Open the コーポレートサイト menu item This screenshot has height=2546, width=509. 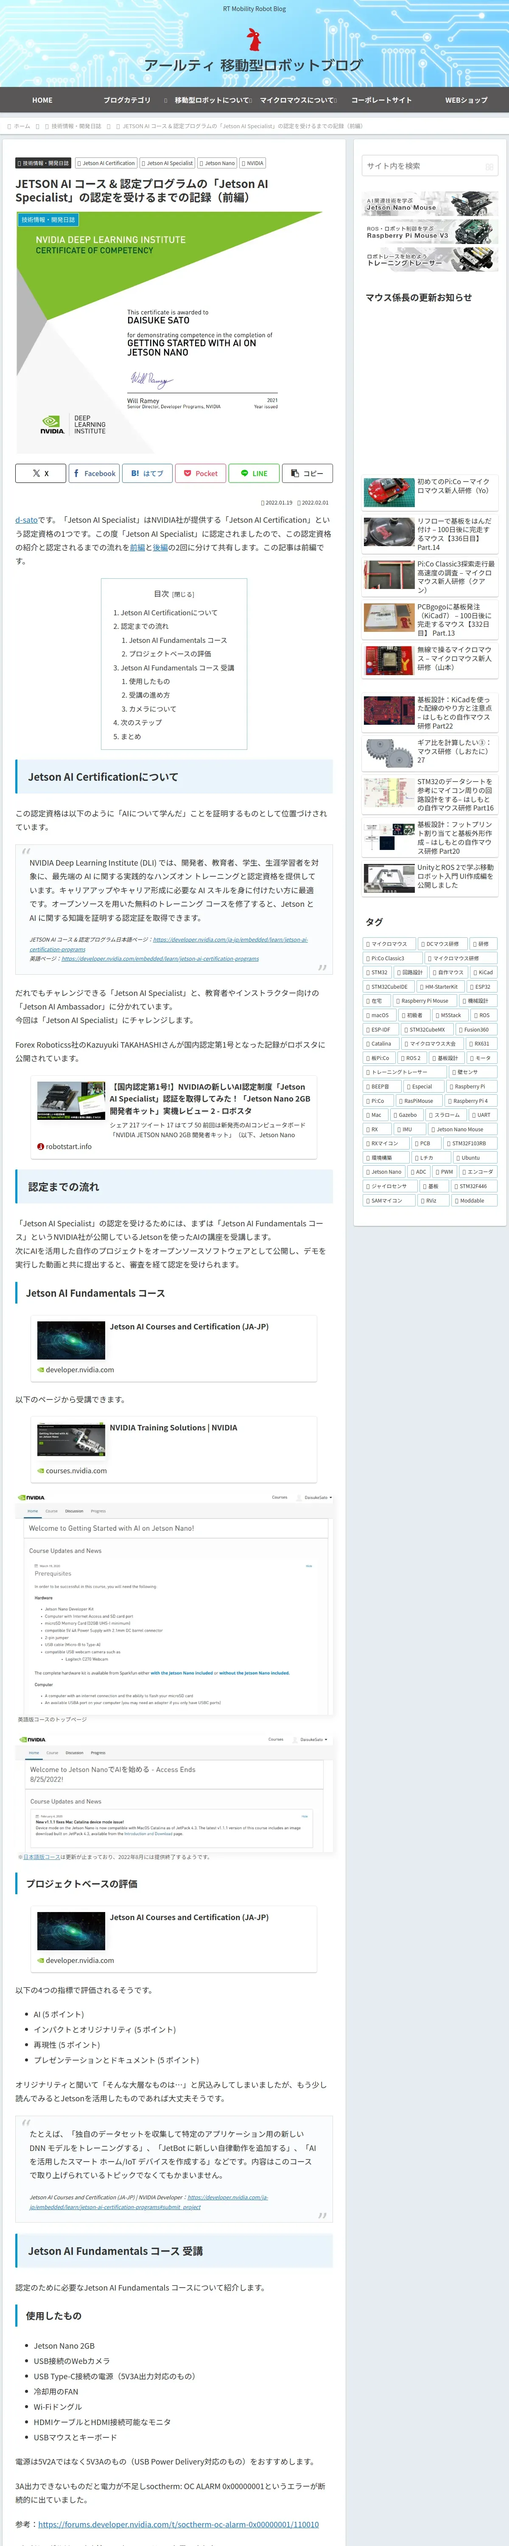(x=381, y=100)
